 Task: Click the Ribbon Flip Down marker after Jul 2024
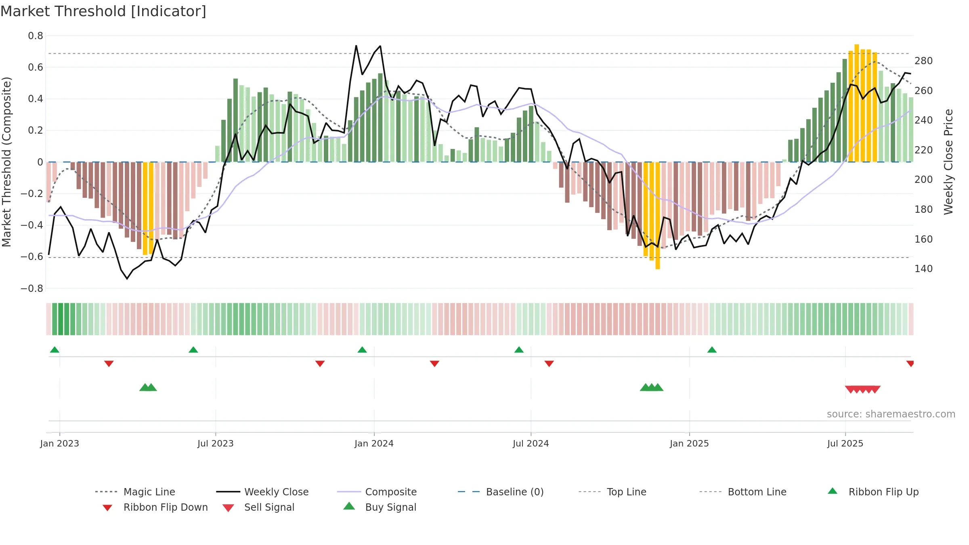coord(549,364)
